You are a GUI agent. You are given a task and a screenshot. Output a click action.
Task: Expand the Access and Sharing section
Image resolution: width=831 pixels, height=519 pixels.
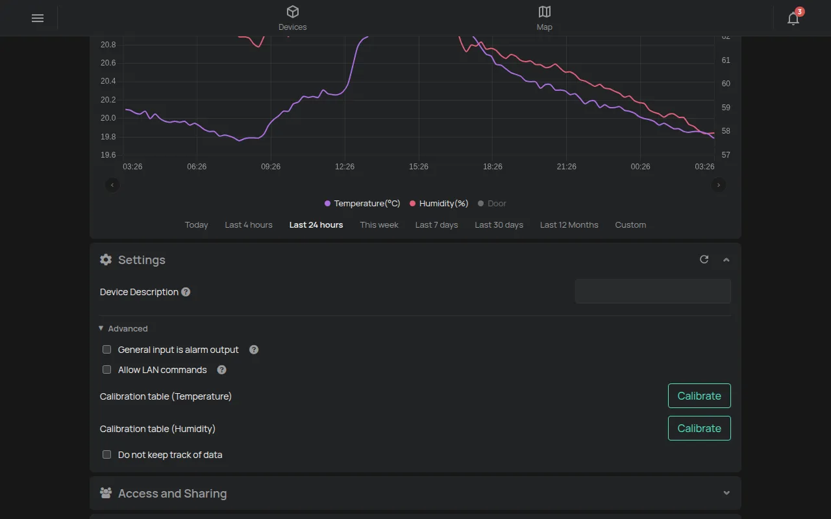pos(726,493)
